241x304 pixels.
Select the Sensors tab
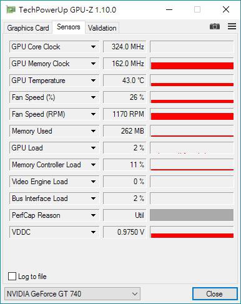[69, 27]
